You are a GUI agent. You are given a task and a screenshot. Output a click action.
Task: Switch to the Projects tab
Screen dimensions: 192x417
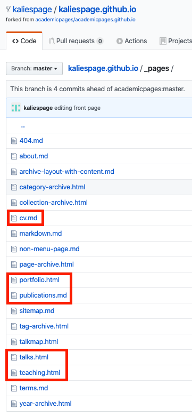point(176,41)
